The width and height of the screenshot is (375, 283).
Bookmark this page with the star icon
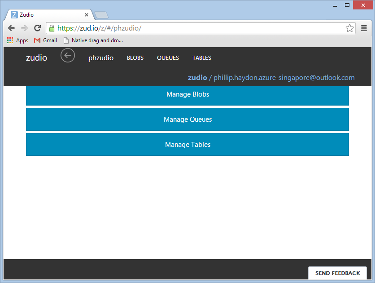349,28
